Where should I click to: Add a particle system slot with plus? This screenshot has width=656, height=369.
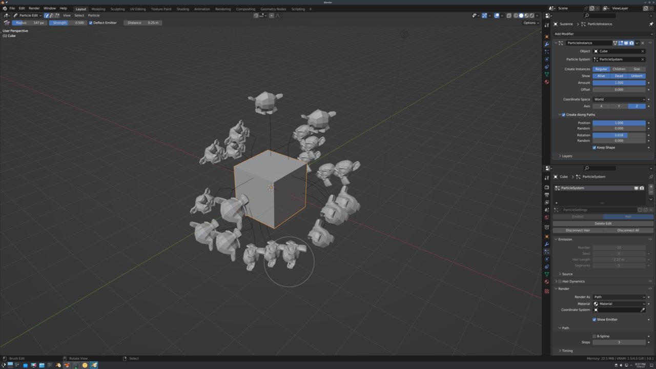tap(651, 187)
